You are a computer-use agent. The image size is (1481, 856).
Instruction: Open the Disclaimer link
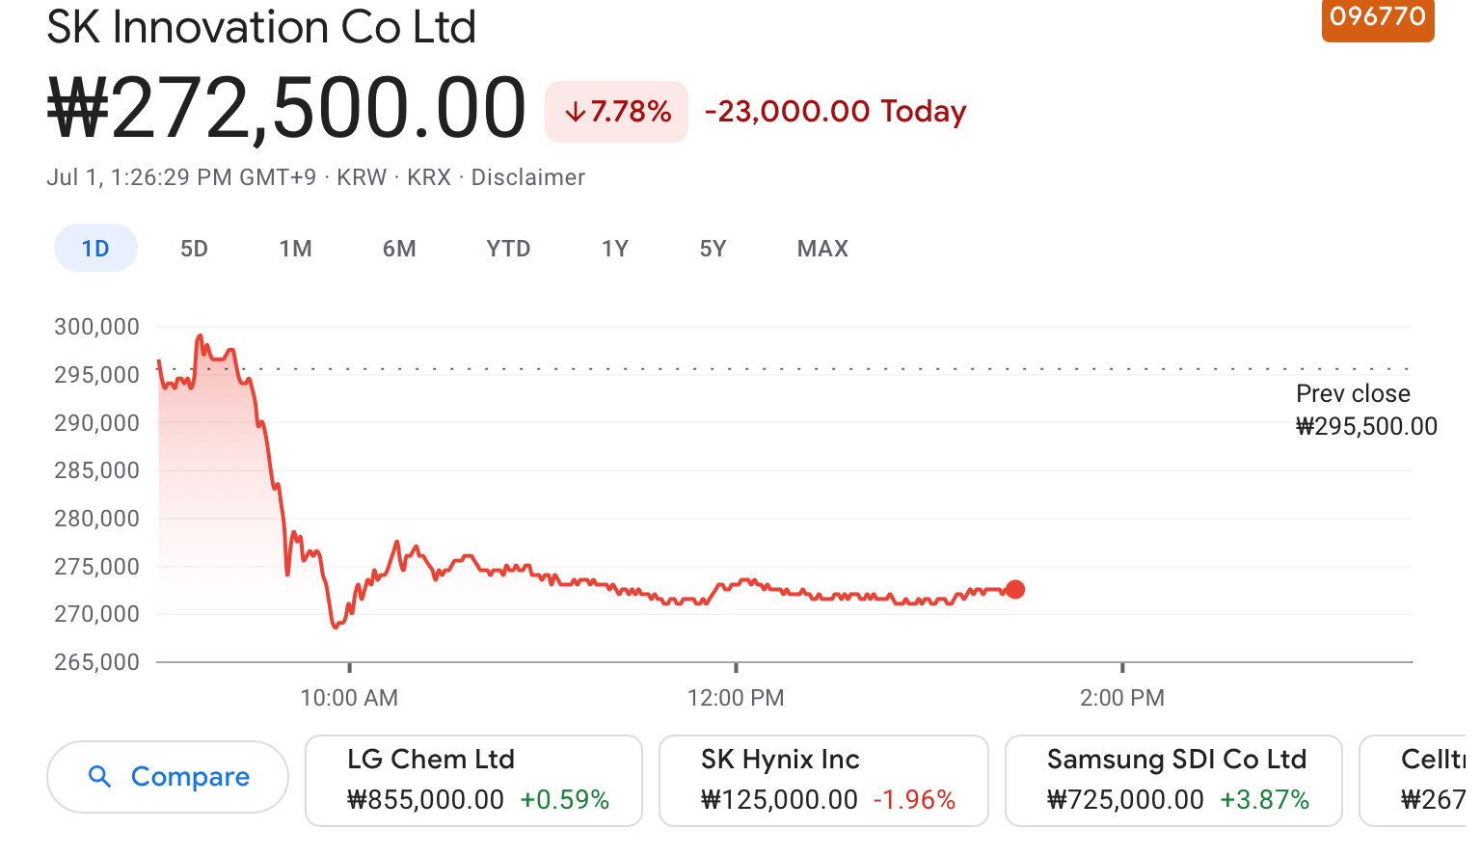[x=527, y=177]
